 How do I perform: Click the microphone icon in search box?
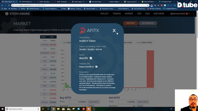click(x=38, y=109)
